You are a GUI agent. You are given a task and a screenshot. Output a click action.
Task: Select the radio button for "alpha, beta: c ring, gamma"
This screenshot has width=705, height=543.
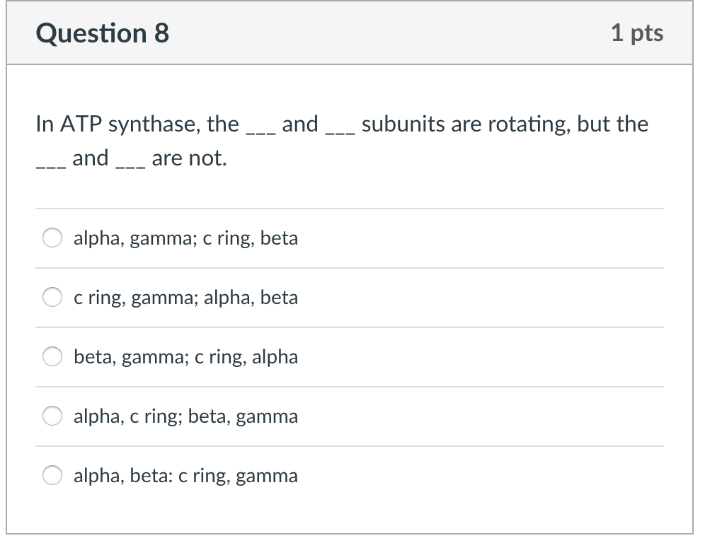tap(52, 476)
